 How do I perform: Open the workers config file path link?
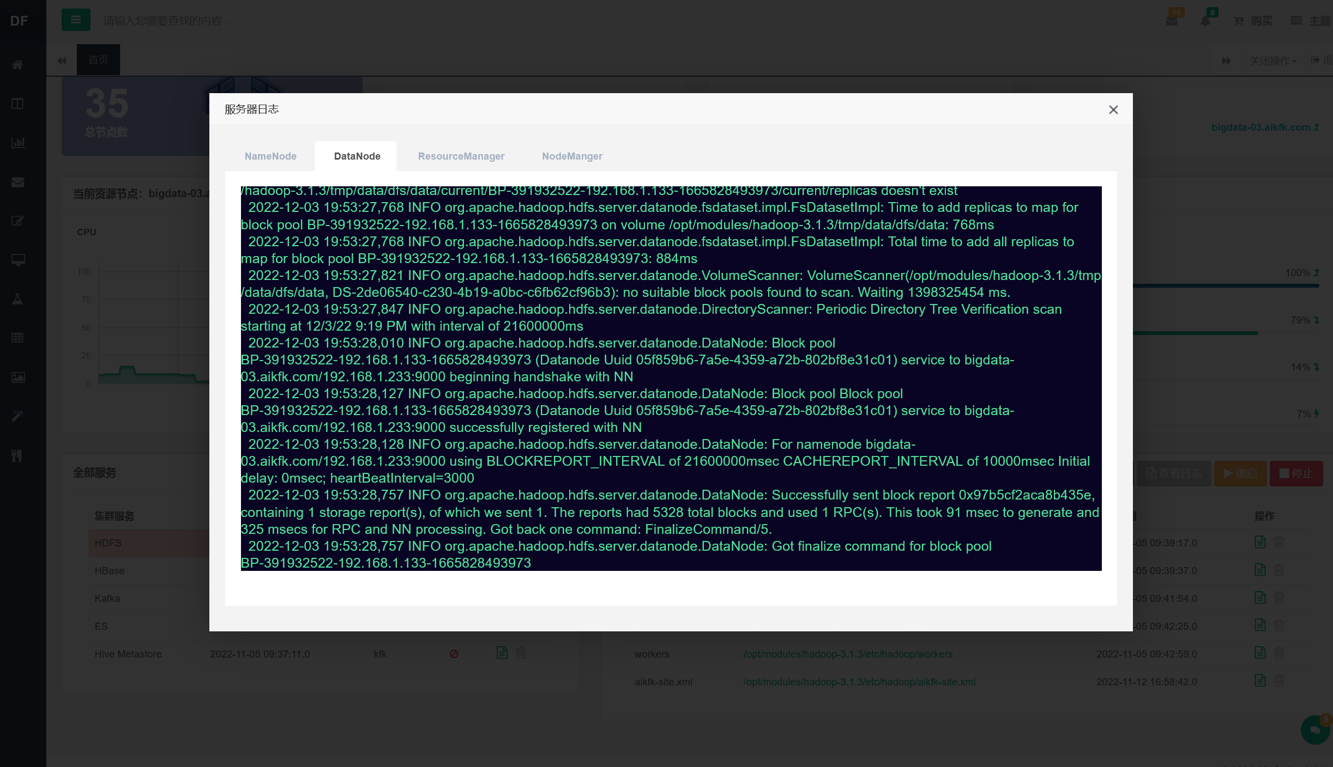(x=848, y=654)
